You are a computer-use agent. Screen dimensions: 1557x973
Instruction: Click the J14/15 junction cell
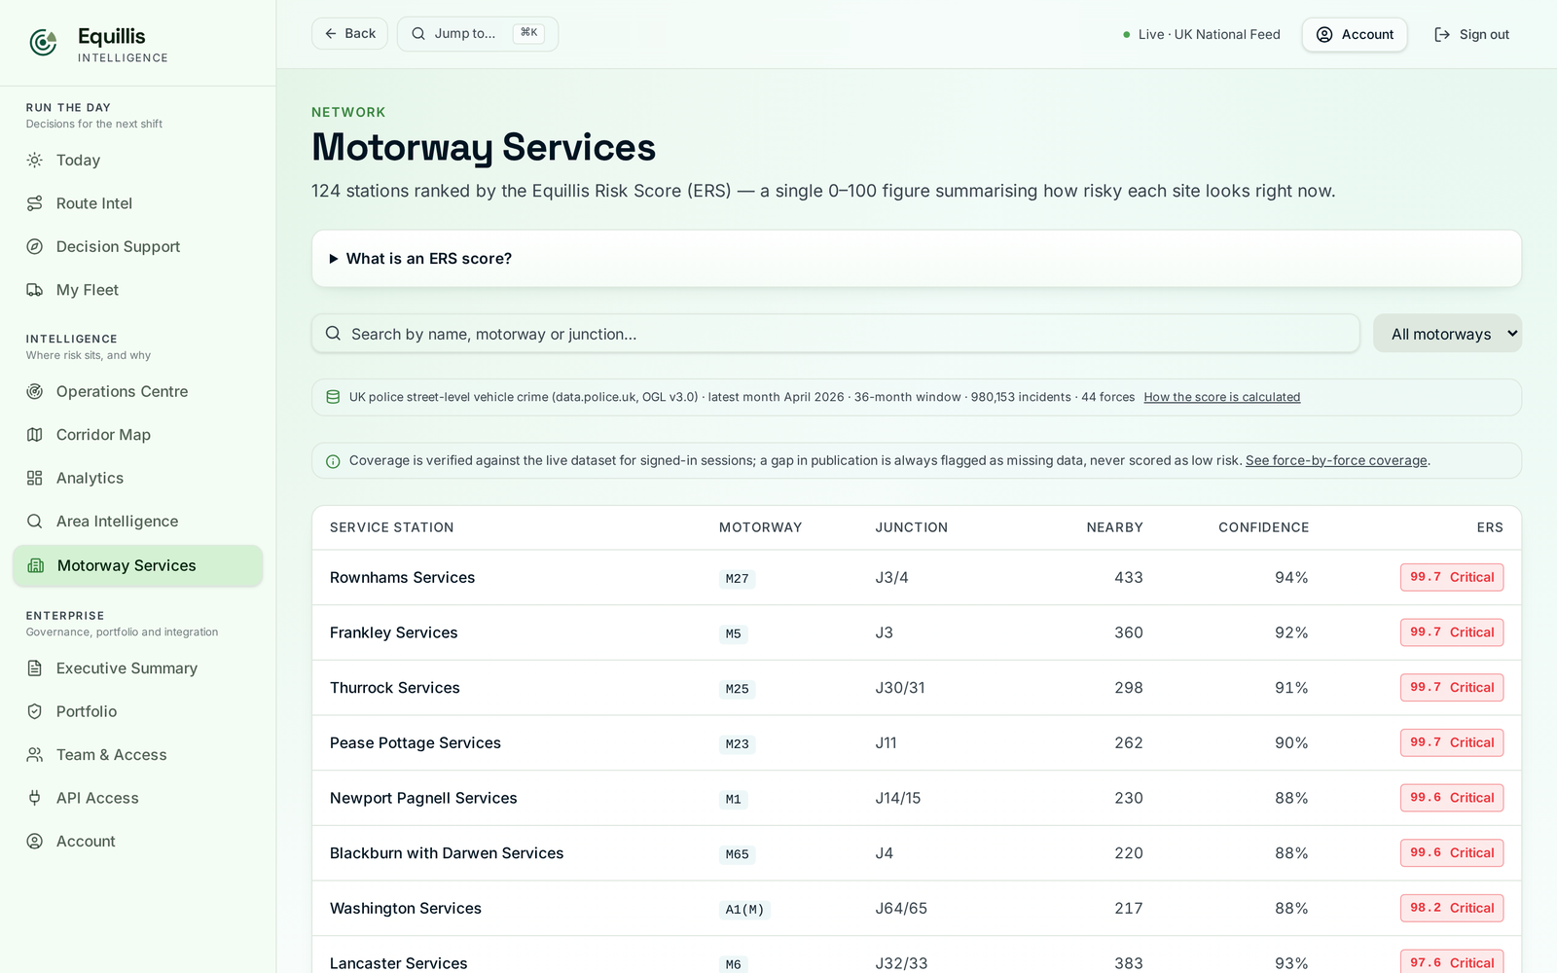point(897,798)
